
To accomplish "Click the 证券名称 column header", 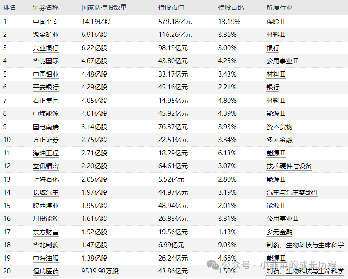I will (x=46, y=7).
